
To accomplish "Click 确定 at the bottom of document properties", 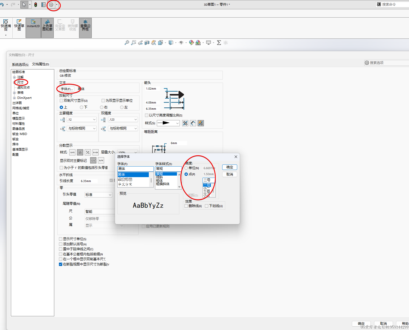I will click(361, 324).
